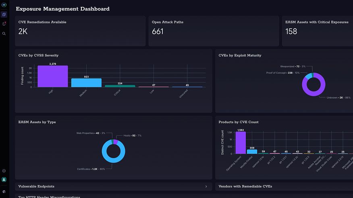This screenshot has height=198, width=353.
Task: Click the 1,562 value above Operating System
Action: (241, 130)
